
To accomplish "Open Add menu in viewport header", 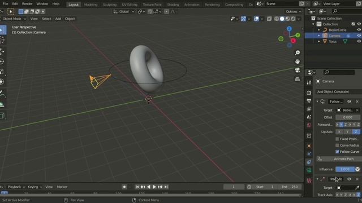I will tap(58, 19).
